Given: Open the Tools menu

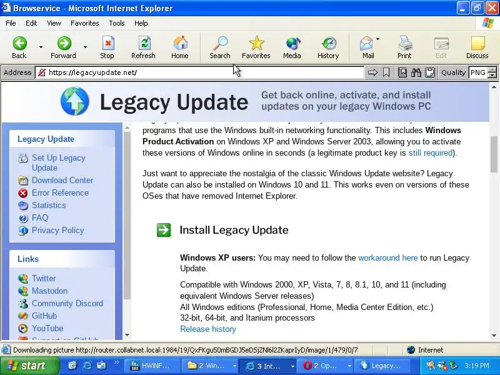Looking at the screenshot, I should tap(117, 23).
